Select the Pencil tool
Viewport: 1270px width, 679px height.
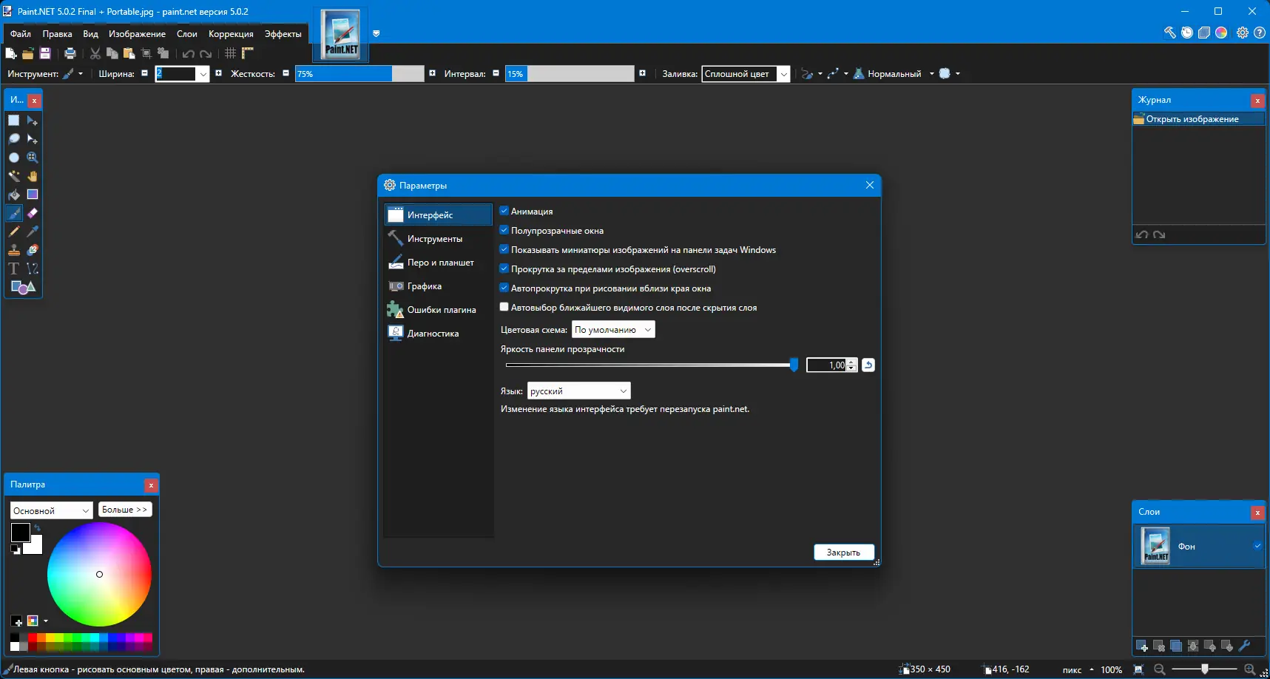14,232
